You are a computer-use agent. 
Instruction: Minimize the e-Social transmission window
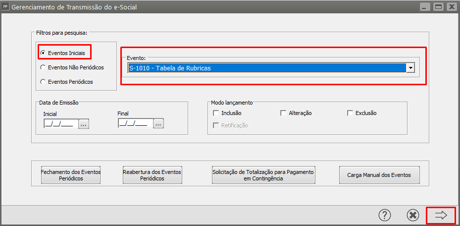424,7
